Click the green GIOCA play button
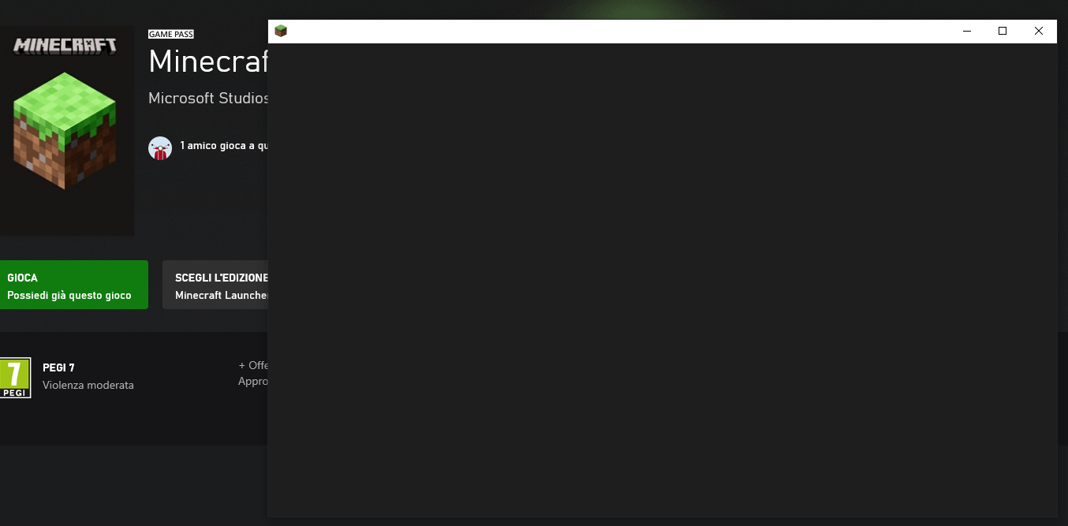 click(x=73, y=285)
